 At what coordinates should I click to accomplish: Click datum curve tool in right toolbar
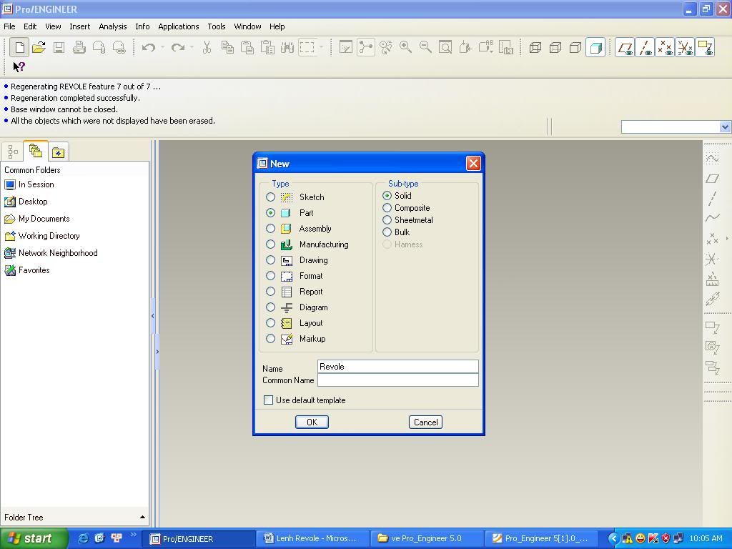[x=713, y=218]
